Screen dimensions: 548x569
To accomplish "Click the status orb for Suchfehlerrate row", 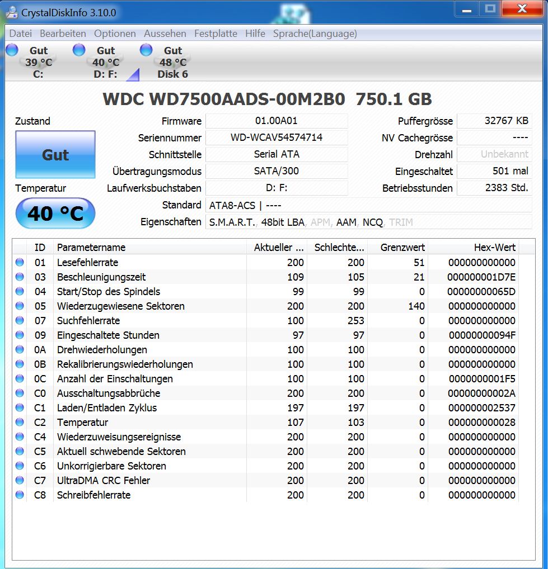I will (20, 320).
